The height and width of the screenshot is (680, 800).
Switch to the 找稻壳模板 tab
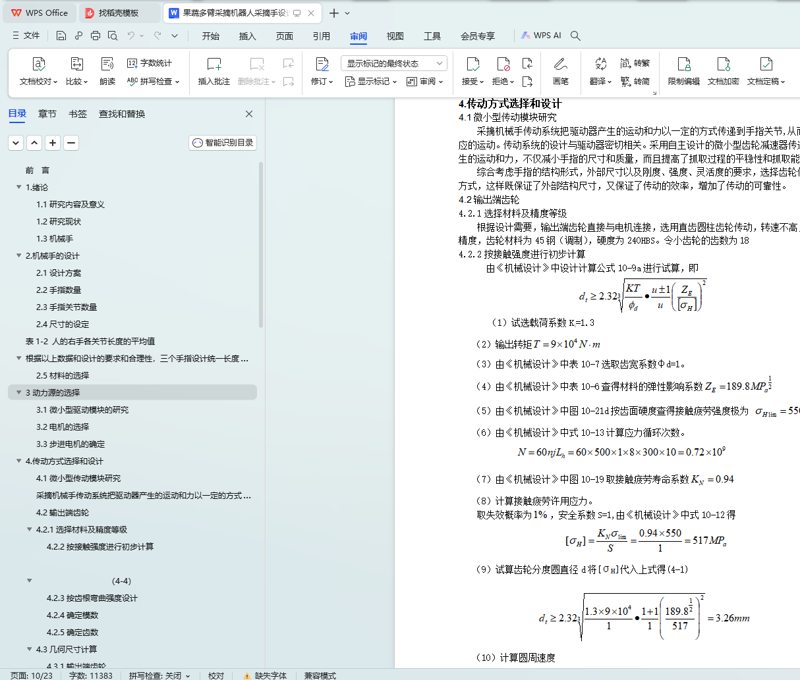pyautogui.click(x=119, y=13)
